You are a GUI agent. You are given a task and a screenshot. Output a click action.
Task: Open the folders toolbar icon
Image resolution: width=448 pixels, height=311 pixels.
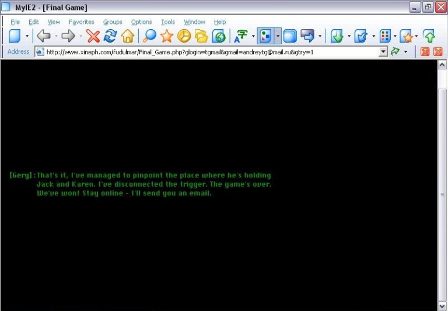click(x=201, y=36)
